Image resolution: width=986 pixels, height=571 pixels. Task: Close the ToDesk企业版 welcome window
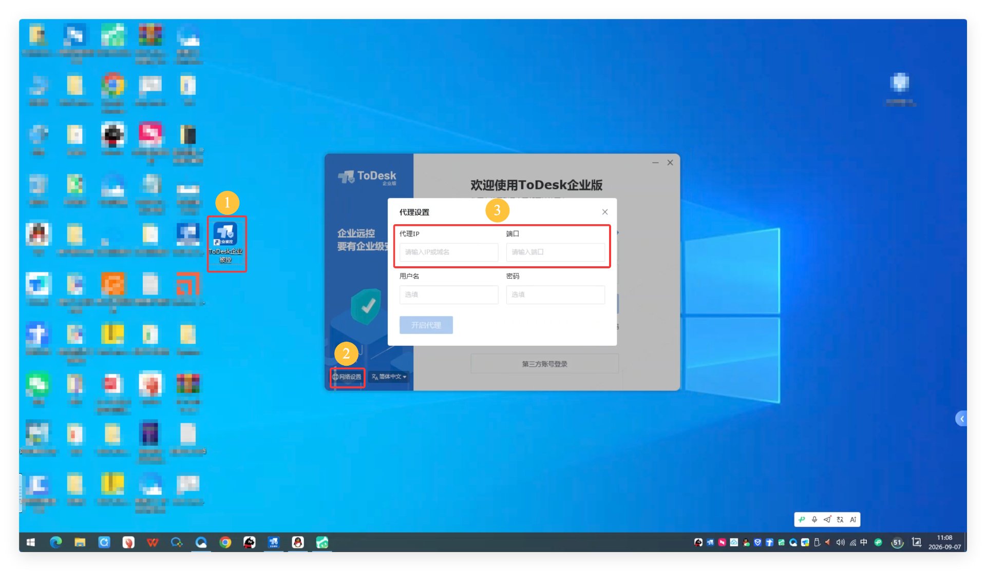(x=670, y=163)
